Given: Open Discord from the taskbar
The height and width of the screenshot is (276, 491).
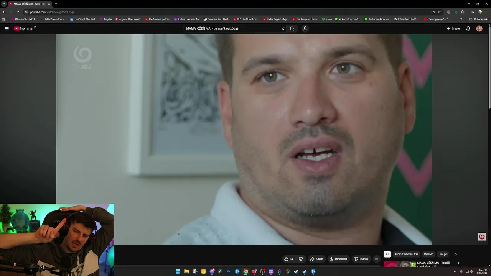Looking at the screenshot, I should (212, 271).
